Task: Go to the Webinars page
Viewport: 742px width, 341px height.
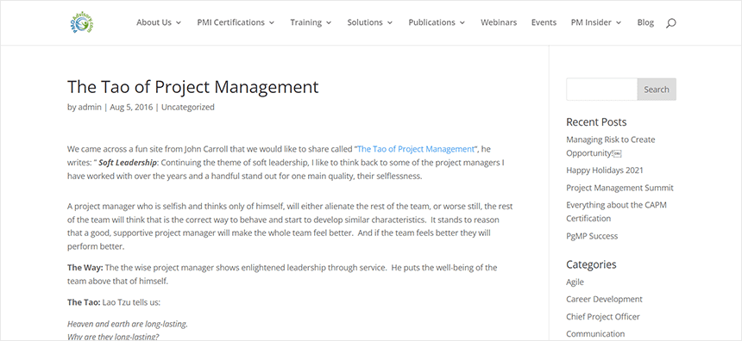Action: point(499,22)
